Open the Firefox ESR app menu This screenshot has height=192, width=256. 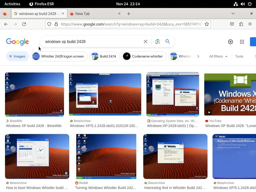click(41, 4)
